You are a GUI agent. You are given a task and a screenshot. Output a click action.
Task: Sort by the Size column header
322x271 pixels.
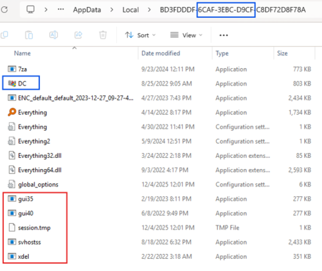tap(282, 53)
